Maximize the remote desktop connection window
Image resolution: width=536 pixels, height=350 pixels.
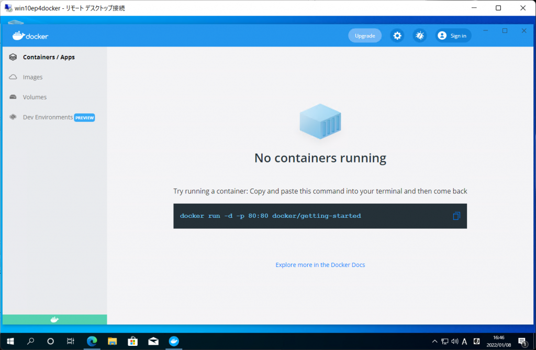(498, 8)
